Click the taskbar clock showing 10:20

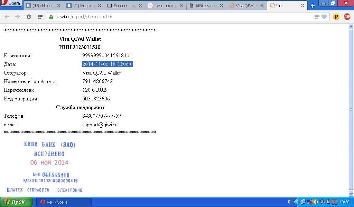[x=344, y=202]
